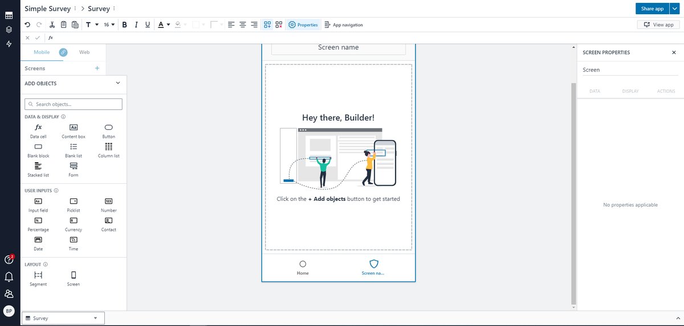The width and height of the screenshot is (684, 326).
Task: Close the Screen Properties panel
Action: tap(674, 52)
